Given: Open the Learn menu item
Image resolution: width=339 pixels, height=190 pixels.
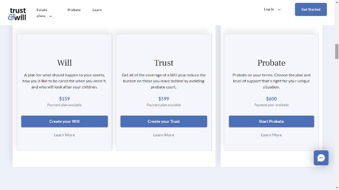Looking at the screenshot, I should 97,10.
